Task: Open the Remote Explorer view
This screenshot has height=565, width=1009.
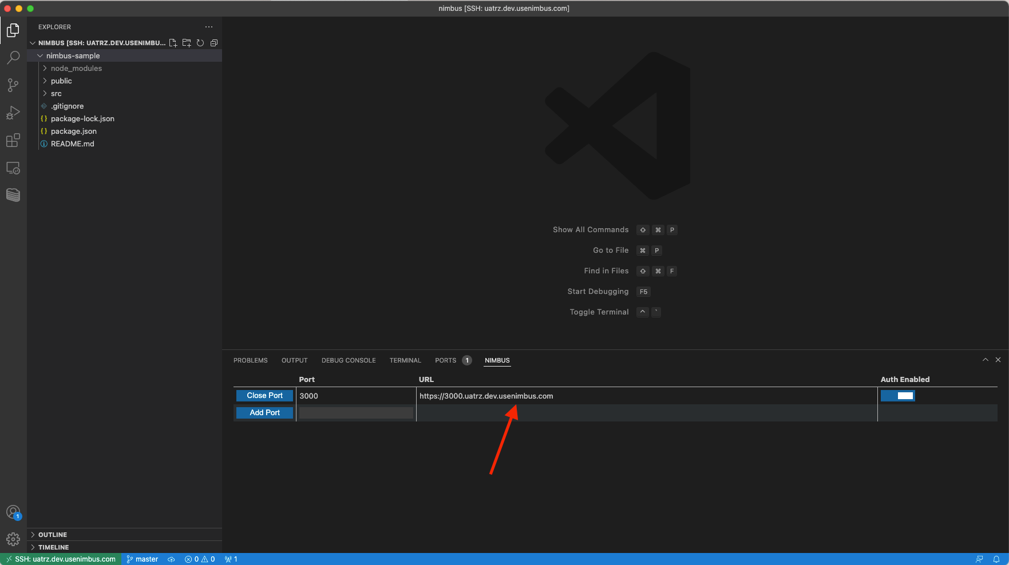Action: click(x=13, y=168)
